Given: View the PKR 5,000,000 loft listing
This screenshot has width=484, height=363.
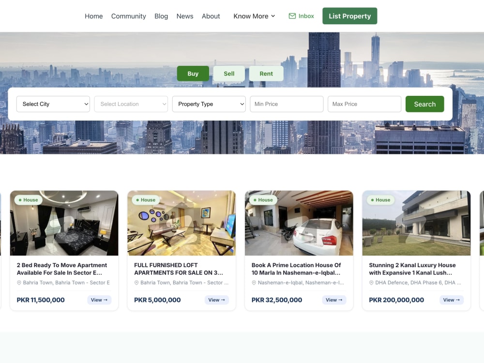Looking at the screenshot, I should (217, 300).
